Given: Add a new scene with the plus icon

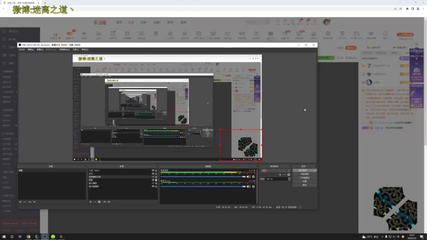Looking at the screenshot, I should click(x=20, y=202).
